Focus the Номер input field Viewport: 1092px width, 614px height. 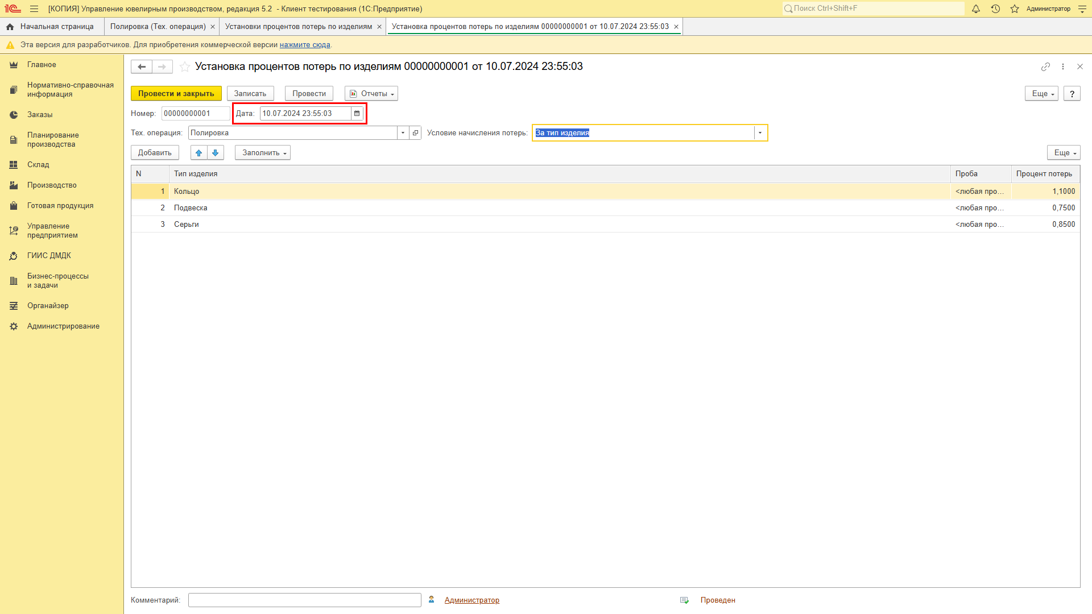click(x=196, y=114)
